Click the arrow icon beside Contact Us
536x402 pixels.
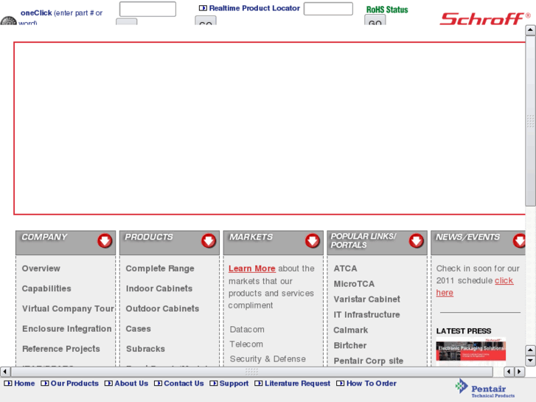coord(158,383)
